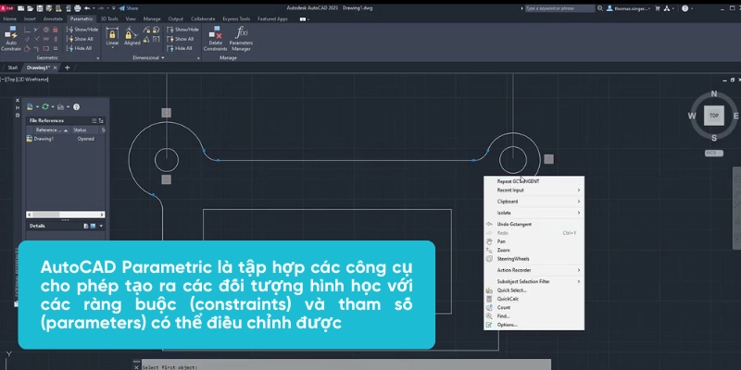Open the AutoCAD application menu logo

coord(6,8)
